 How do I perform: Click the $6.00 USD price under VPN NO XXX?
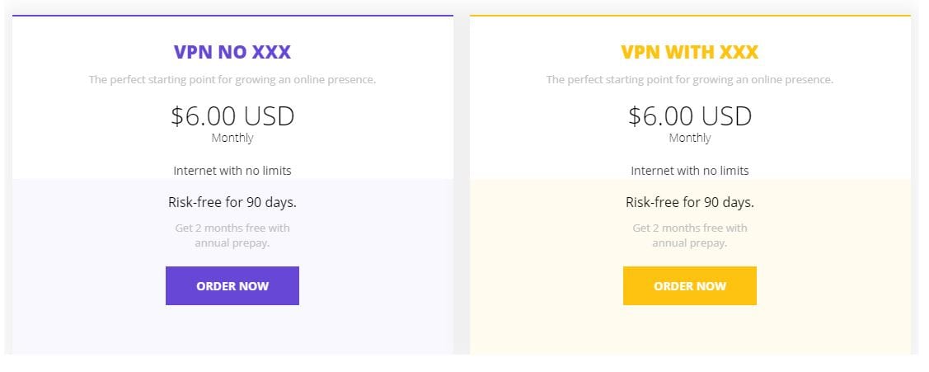click(232, 115)
